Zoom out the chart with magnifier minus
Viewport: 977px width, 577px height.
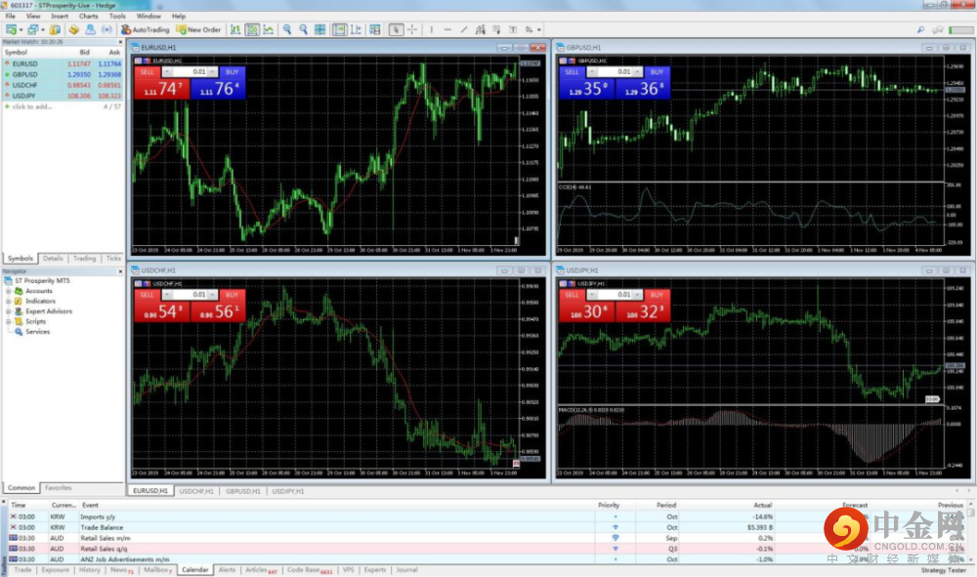coord(304,29)
